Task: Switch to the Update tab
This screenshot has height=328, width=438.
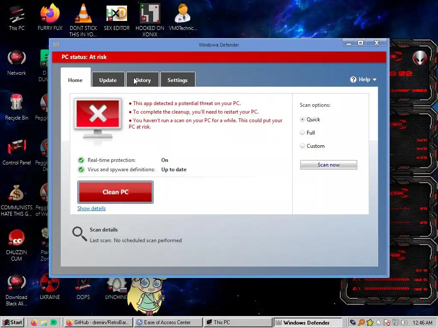Action: click(x=108, y=80)
